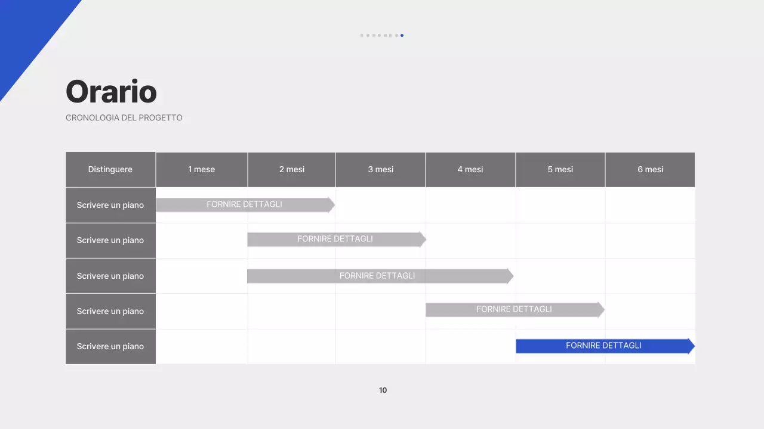
Task: Click the gray arrow ending at 3 mesi
Action: (x=335, y=240)
